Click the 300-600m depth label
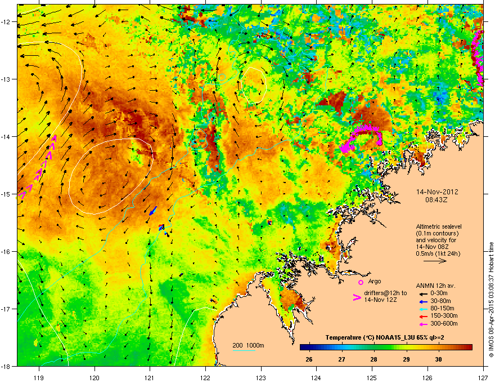Viewport: 495px width, 383px height. click(x=444, y=324)
